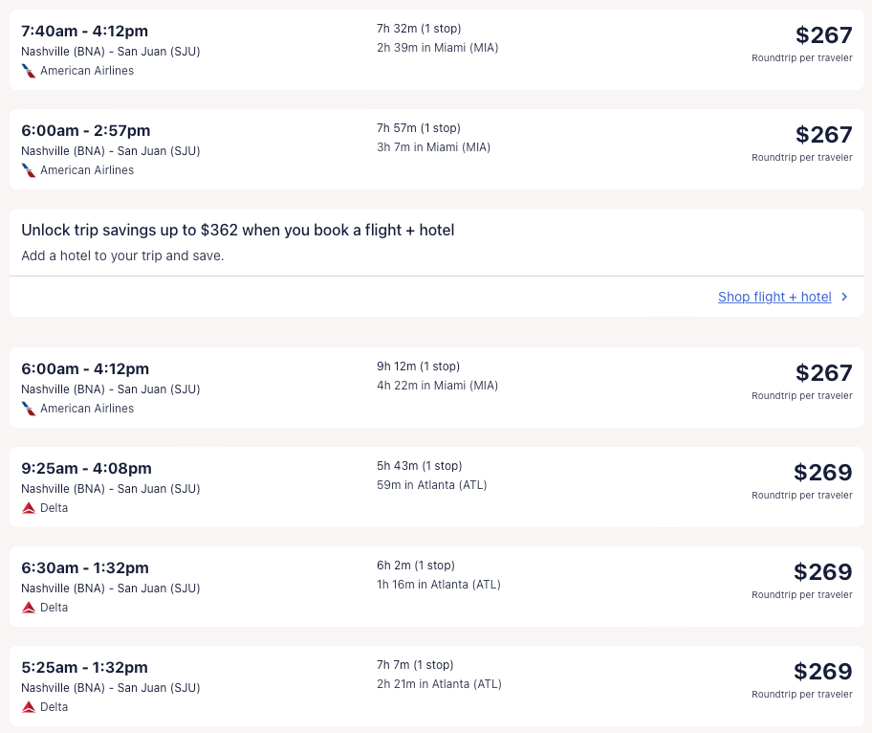Click chevron arrow beside Shop flight + hotel
The image size is (872, 733).
(x=844, y=297)
